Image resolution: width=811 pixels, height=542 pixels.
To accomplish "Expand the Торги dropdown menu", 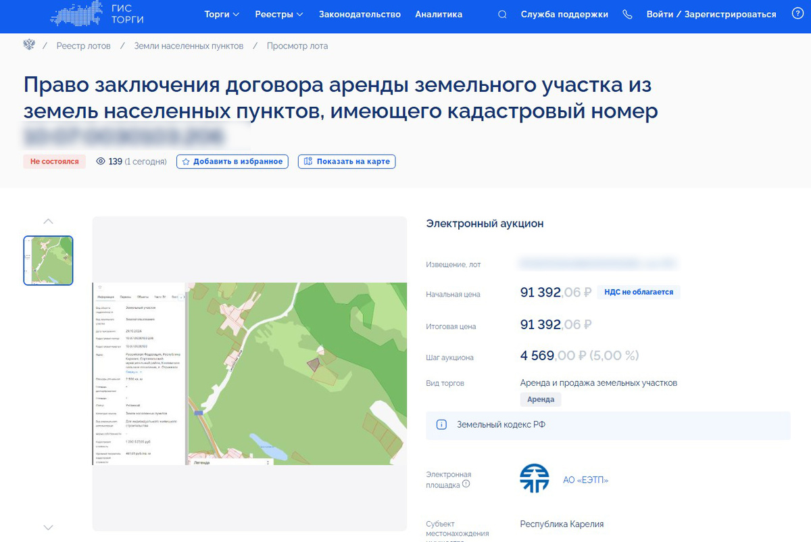I will pos(222,14).
